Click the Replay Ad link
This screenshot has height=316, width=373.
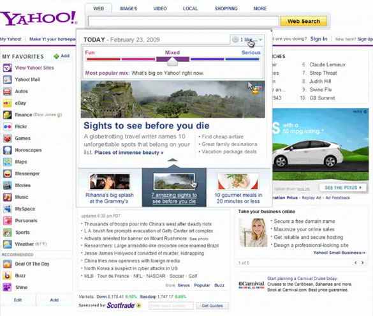tap(312, 198)
